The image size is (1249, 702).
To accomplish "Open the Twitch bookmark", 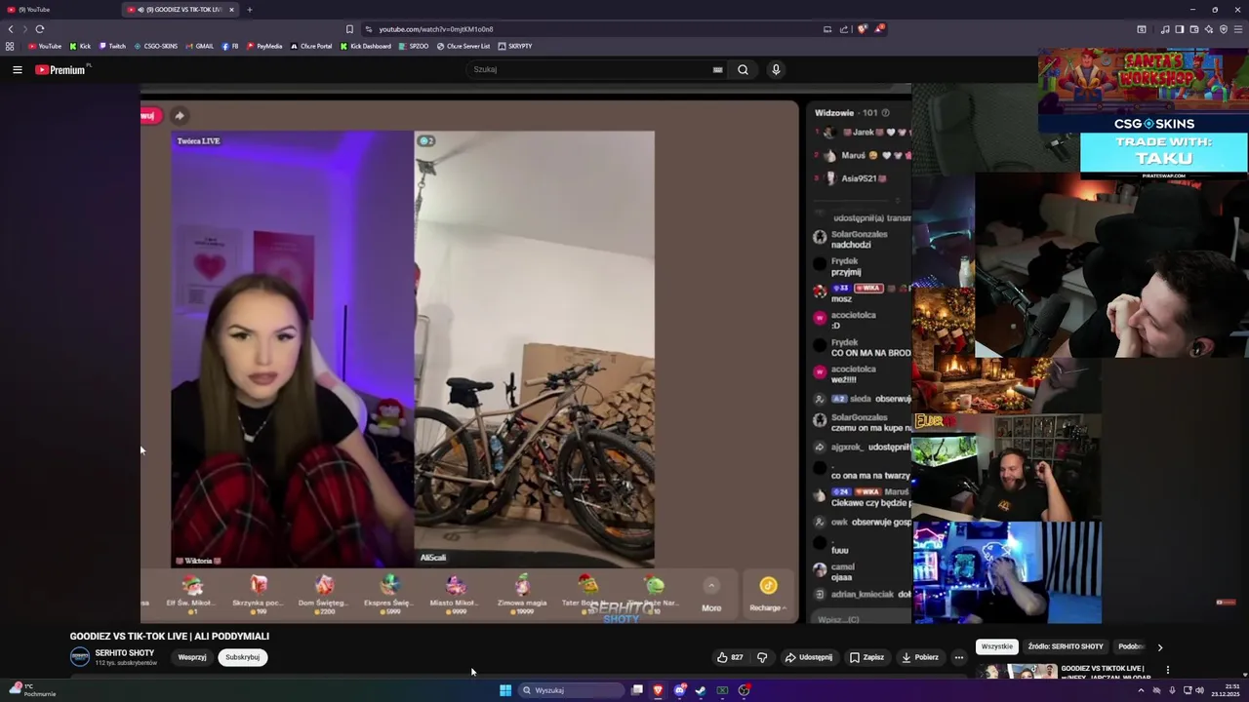I will (112, 46).
